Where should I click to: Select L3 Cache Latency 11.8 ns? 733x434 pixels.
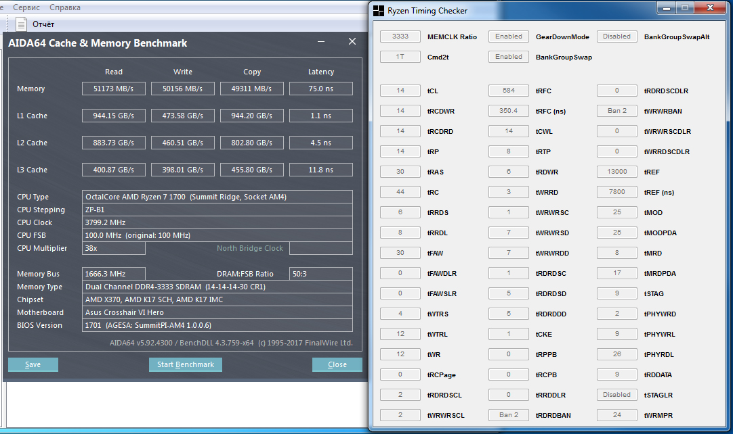pos(321,170)
